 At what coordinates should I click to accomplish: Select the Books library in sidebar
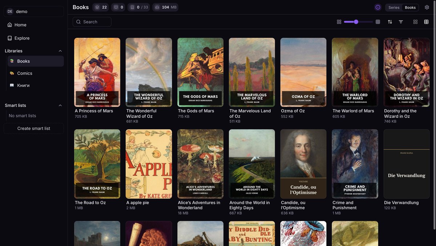pos(36,61)
